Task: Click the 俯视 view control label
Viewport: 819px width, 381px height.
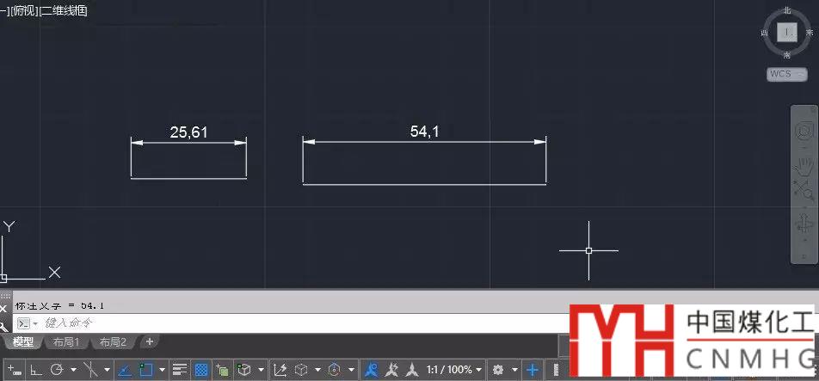Action: (25, 11)
